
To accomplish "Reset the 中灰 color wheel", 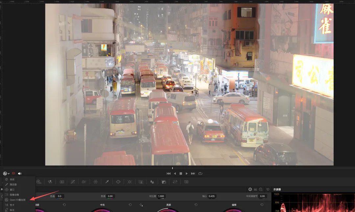I will coord(130,205).
